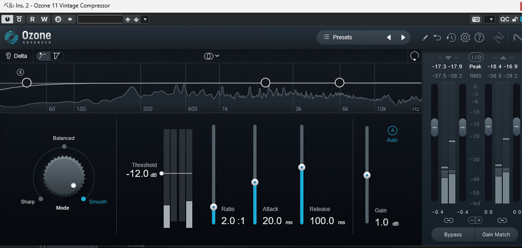
Task: Select the gain reduction trace view
Action: click(57, 56)
